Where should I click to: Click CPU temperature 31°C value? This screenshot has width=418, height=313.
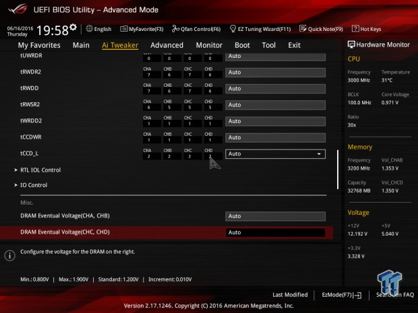(x=387, y=80)
